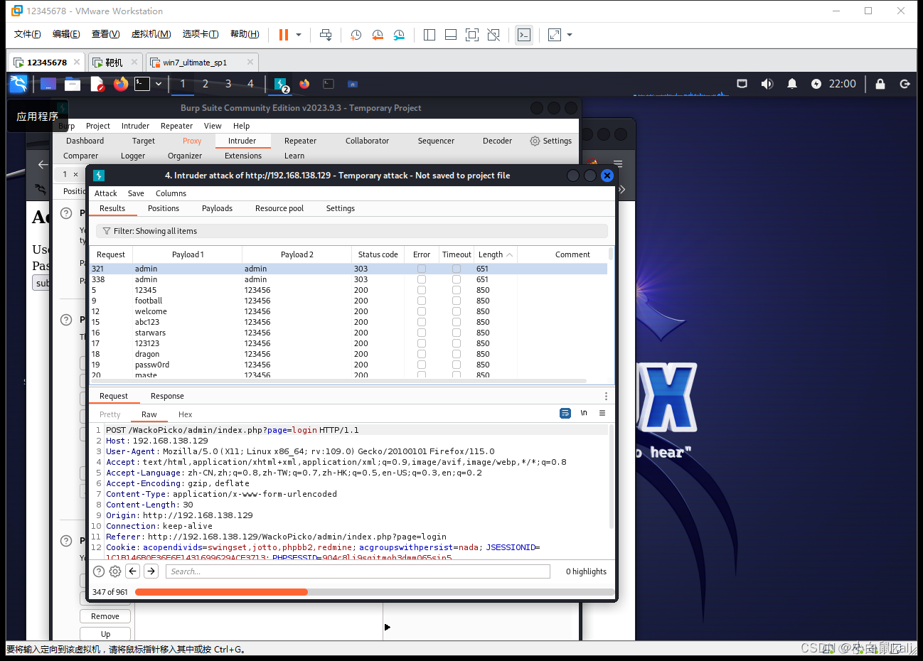
Task: Open the text editor launcher in Kali panel
Action: pyautogui.click(x=97, y=84)
